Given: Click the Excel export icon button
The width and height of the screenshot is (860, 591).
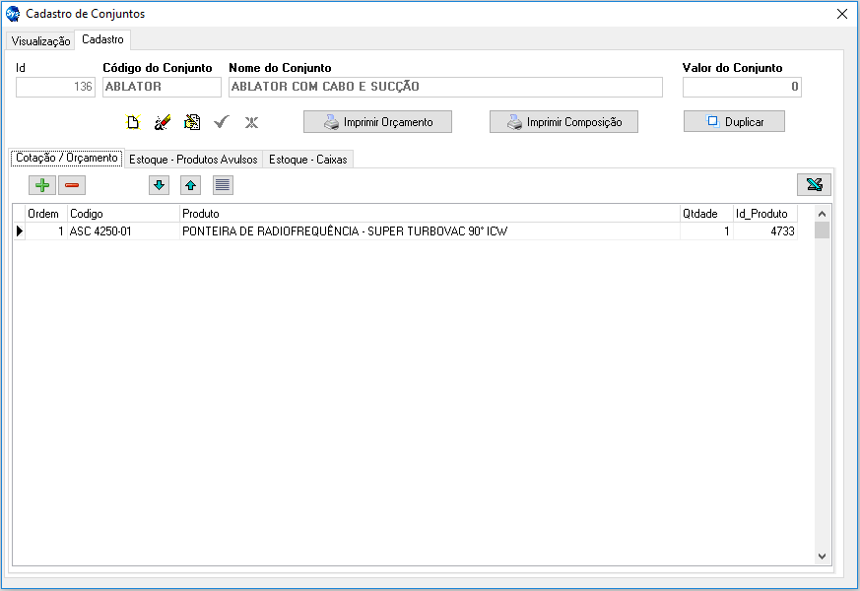Looking at the screenshot, I should click(814, 185).
